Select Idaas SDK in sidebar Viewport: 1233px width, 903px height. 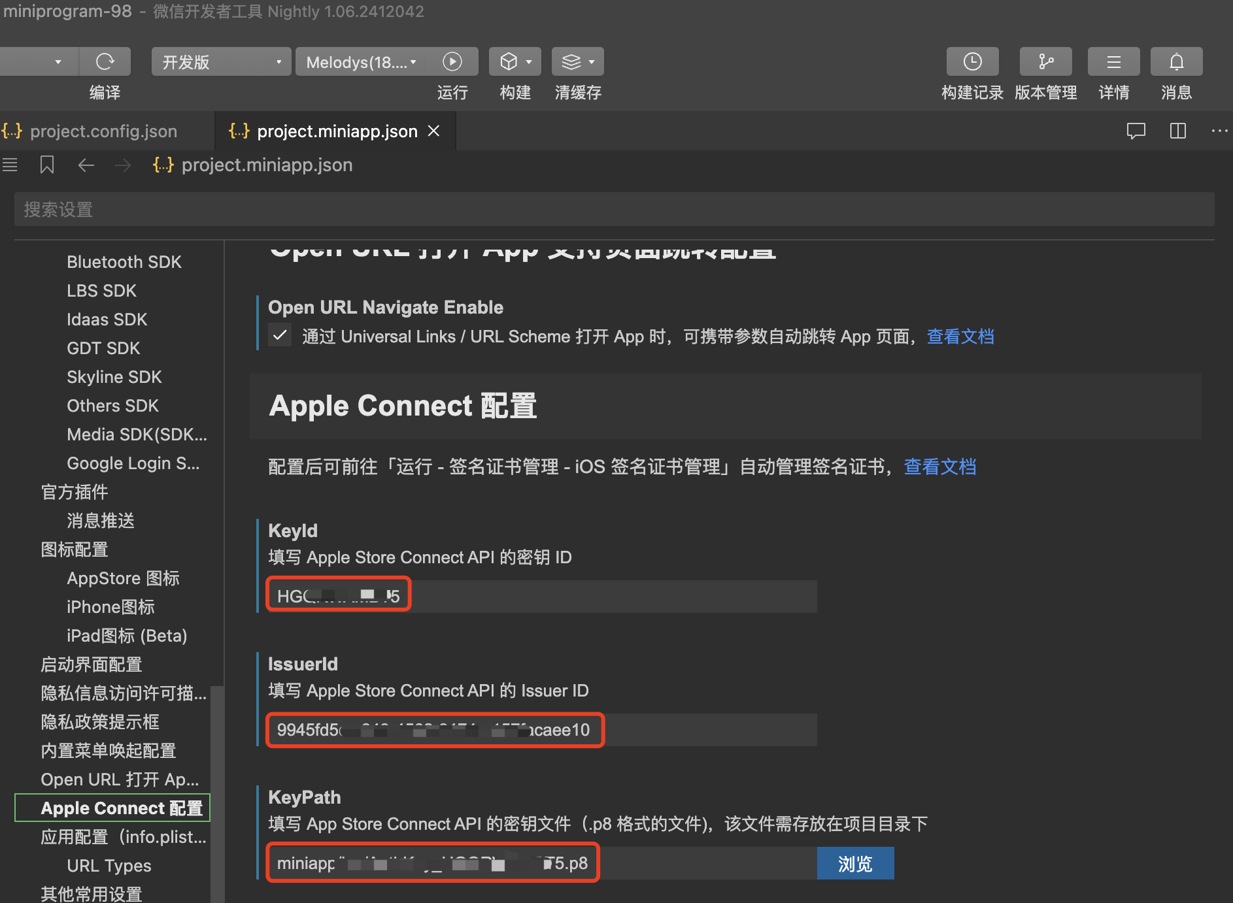point(107,320)
